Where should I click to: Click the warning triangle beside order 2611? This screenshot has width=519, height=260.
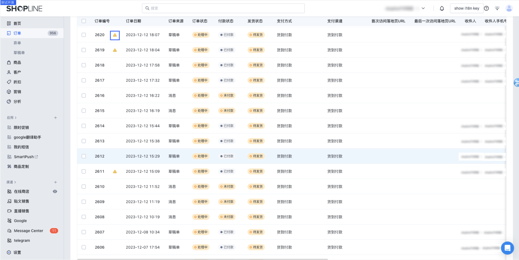point(115,171)
